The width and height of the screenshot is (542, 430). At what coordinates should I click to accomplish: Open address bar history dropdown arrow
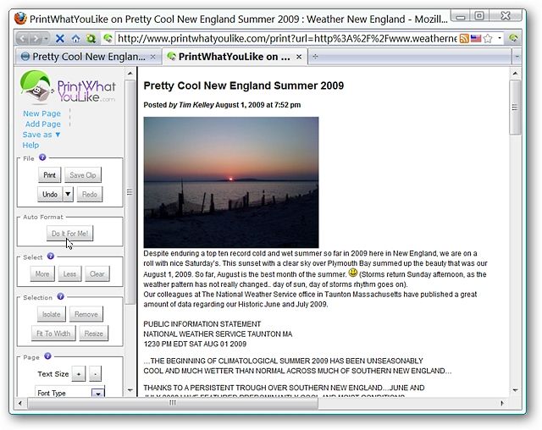coord(499,38)
